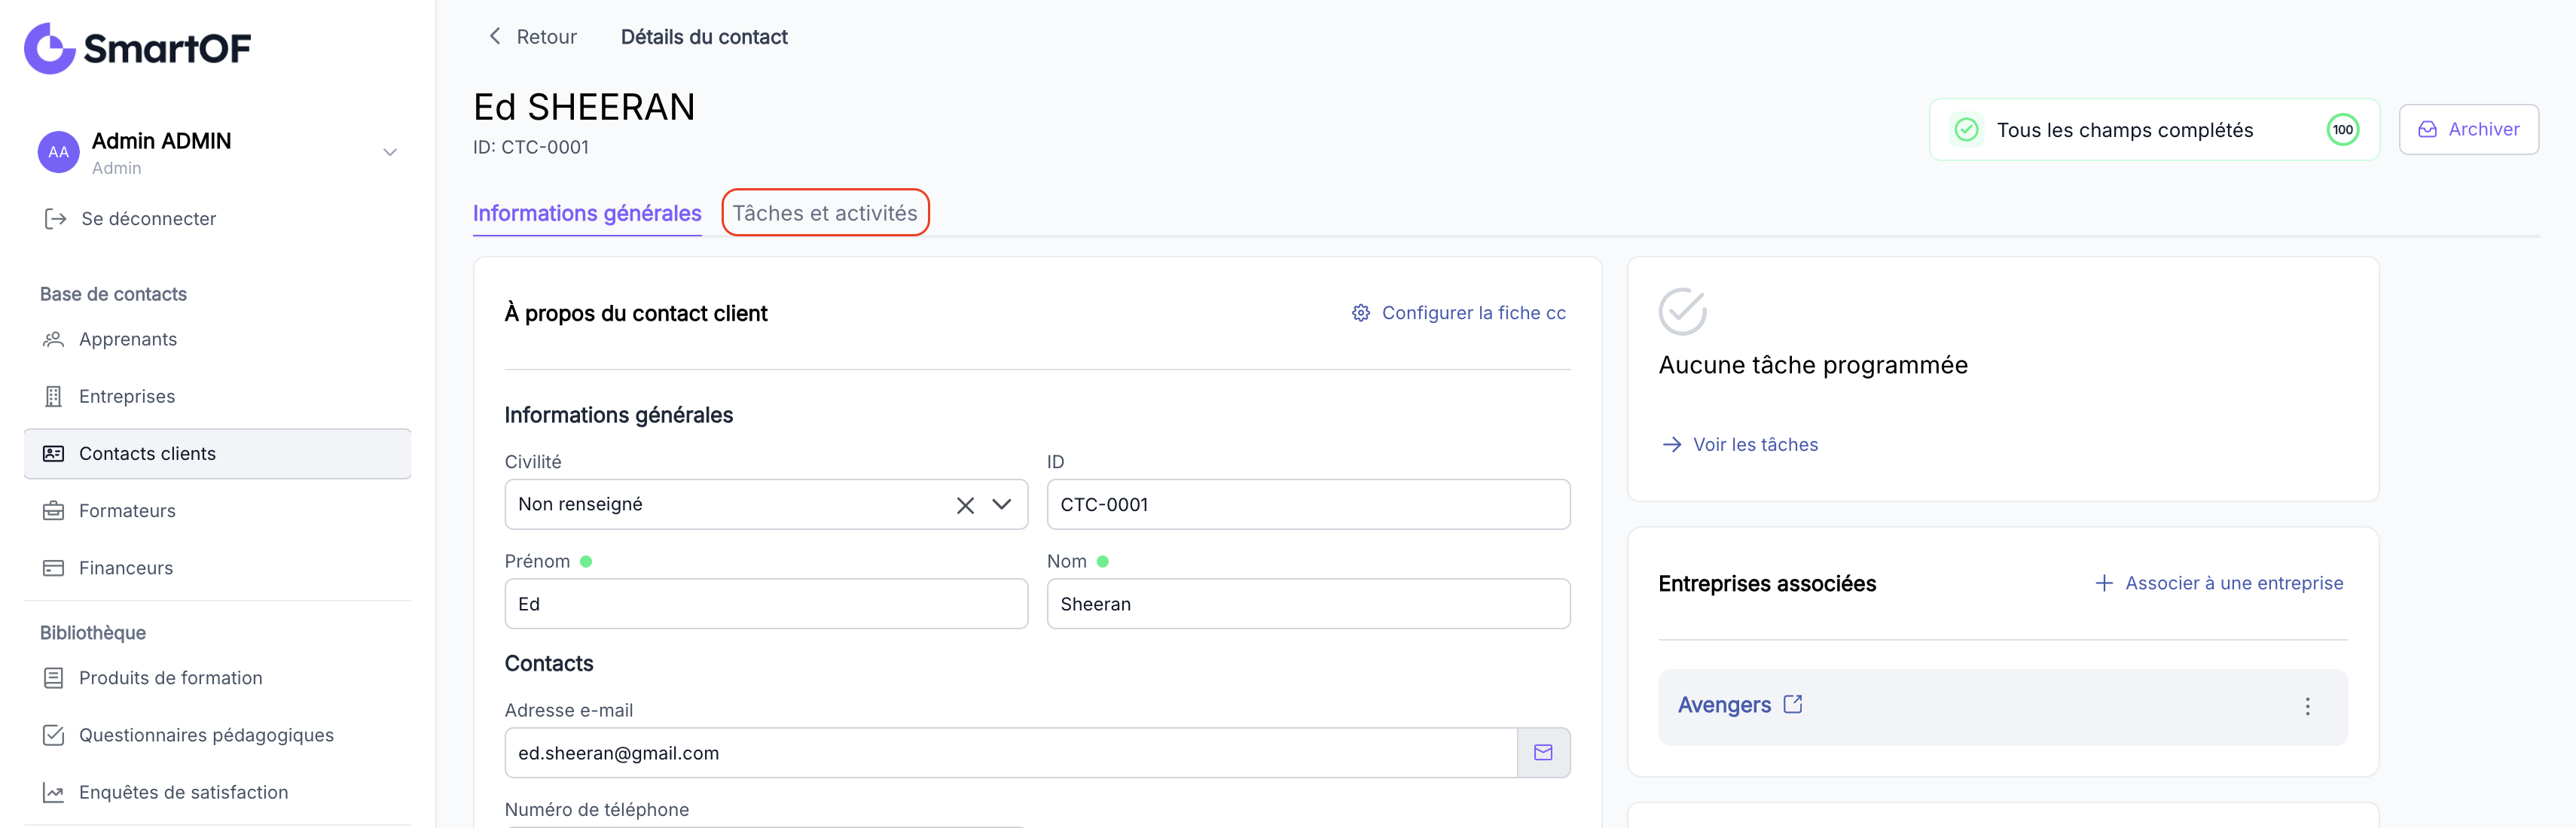The width and height of the screenshot is (2576, 828).
Task: Clear the Civilité selection with X
Action: point(965,505)
